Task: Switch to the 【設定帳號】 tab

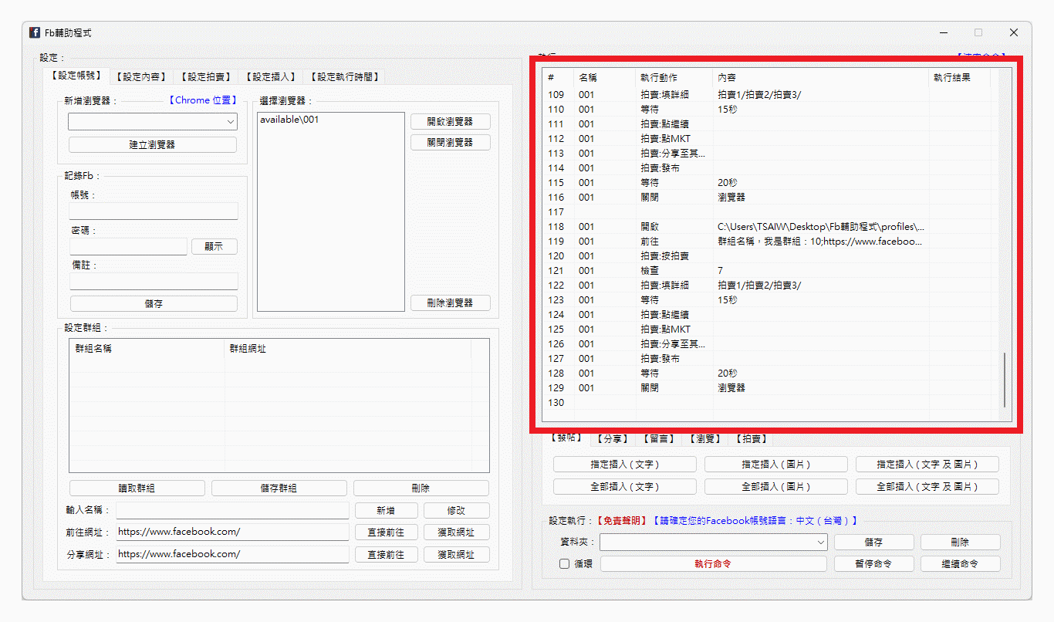Action: click(x=75, y=76)
